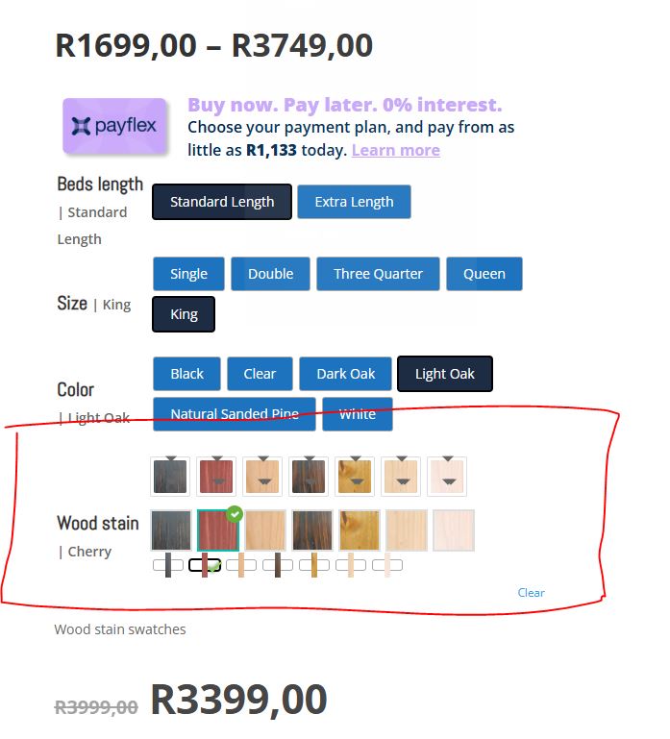The image size is (670, 739).
Task: Click the Payflex logo badge
Action: 115,126
